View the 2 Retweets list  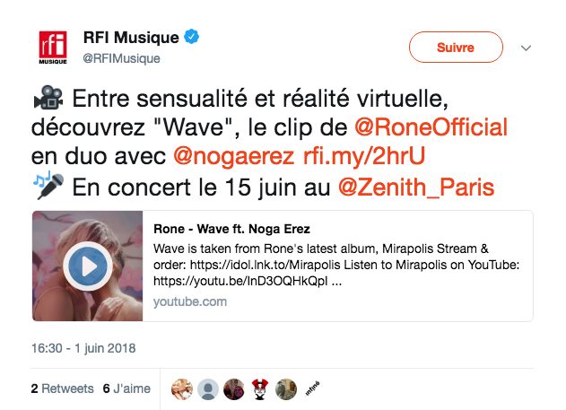62,388
